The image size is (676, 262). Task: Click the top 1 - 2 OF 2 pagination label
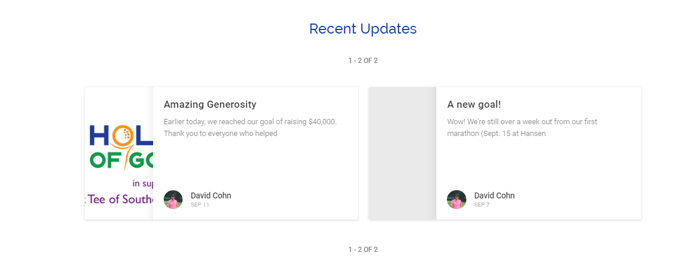coord(363,61)
